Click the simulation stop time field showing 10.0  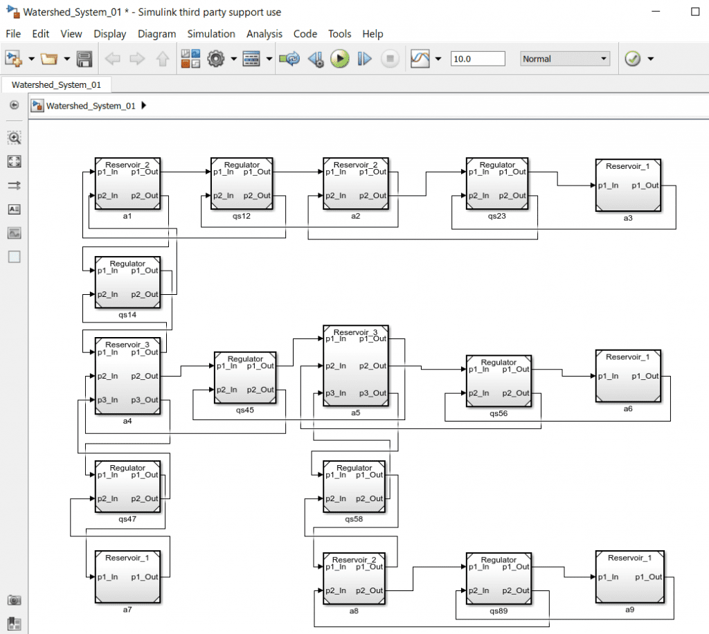[478, 58]
